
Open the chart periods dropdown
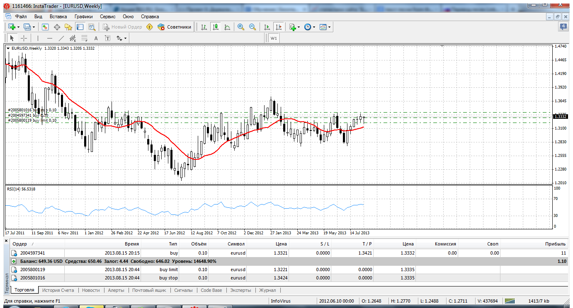coord(314,27)
